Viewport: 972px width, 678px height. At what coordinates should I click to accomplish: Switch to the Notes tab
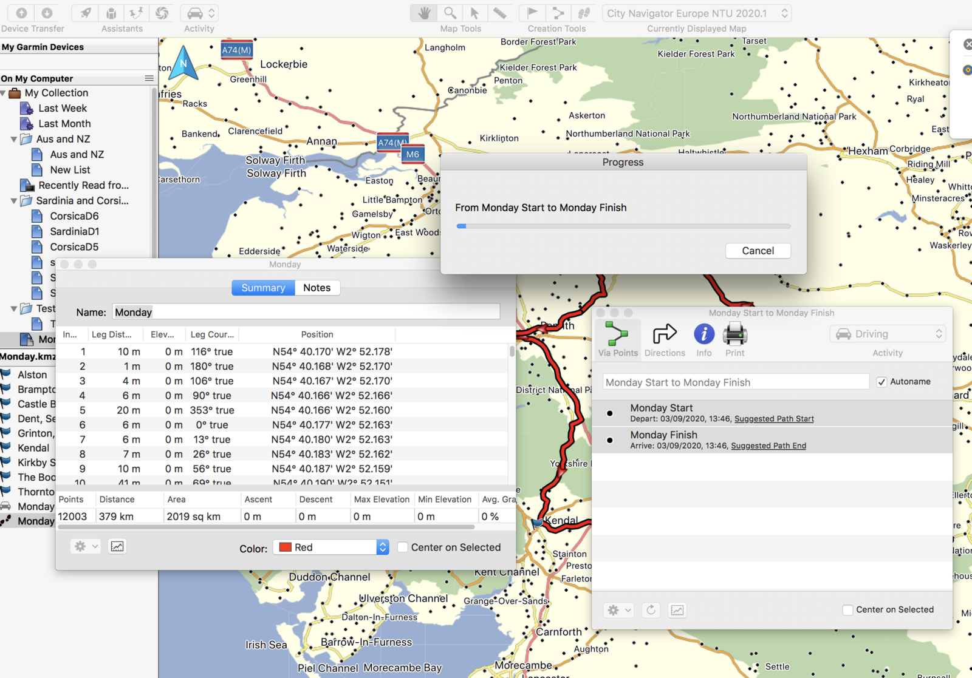pyautogui.click(x=317, y=288)
